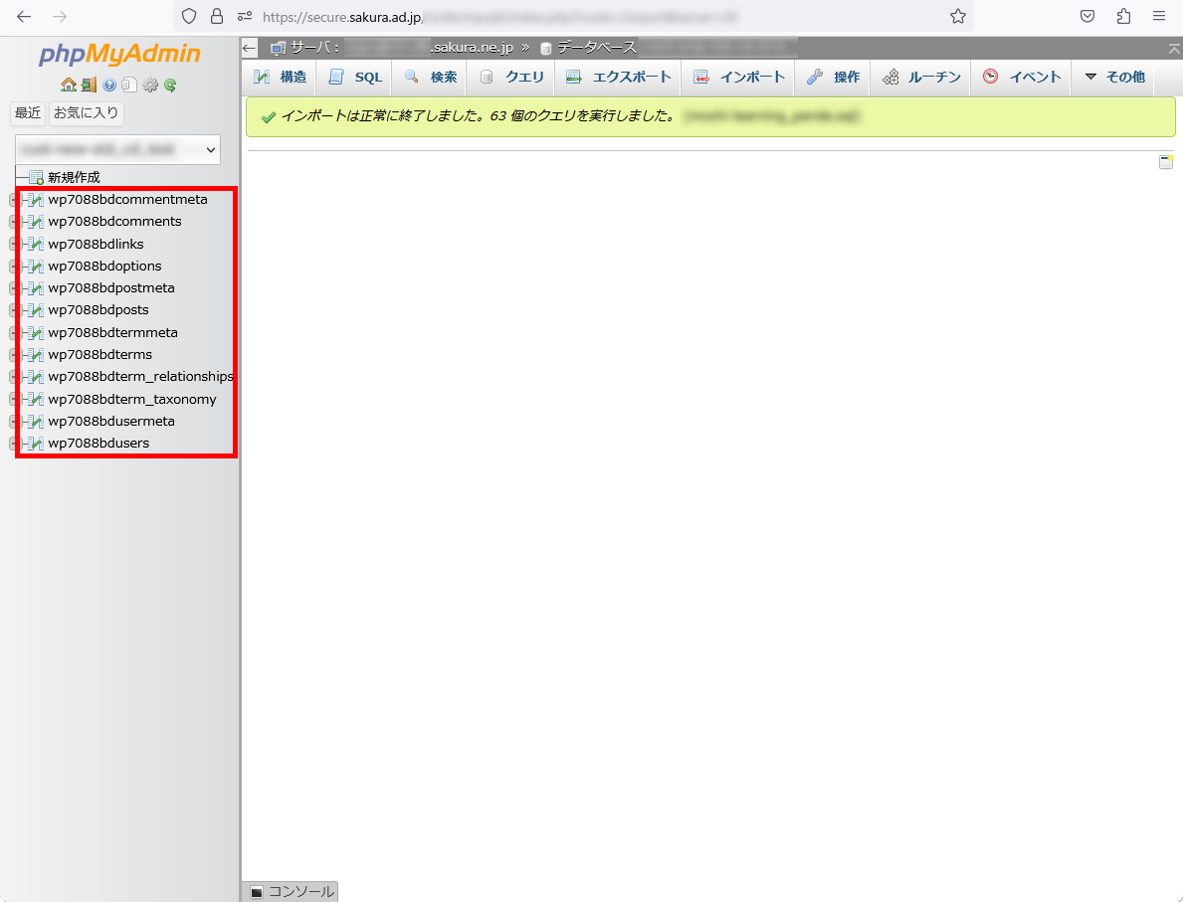Open the phpMyAdmin home icon
This screenshot has height=902, width=1183.
(69, 85)
